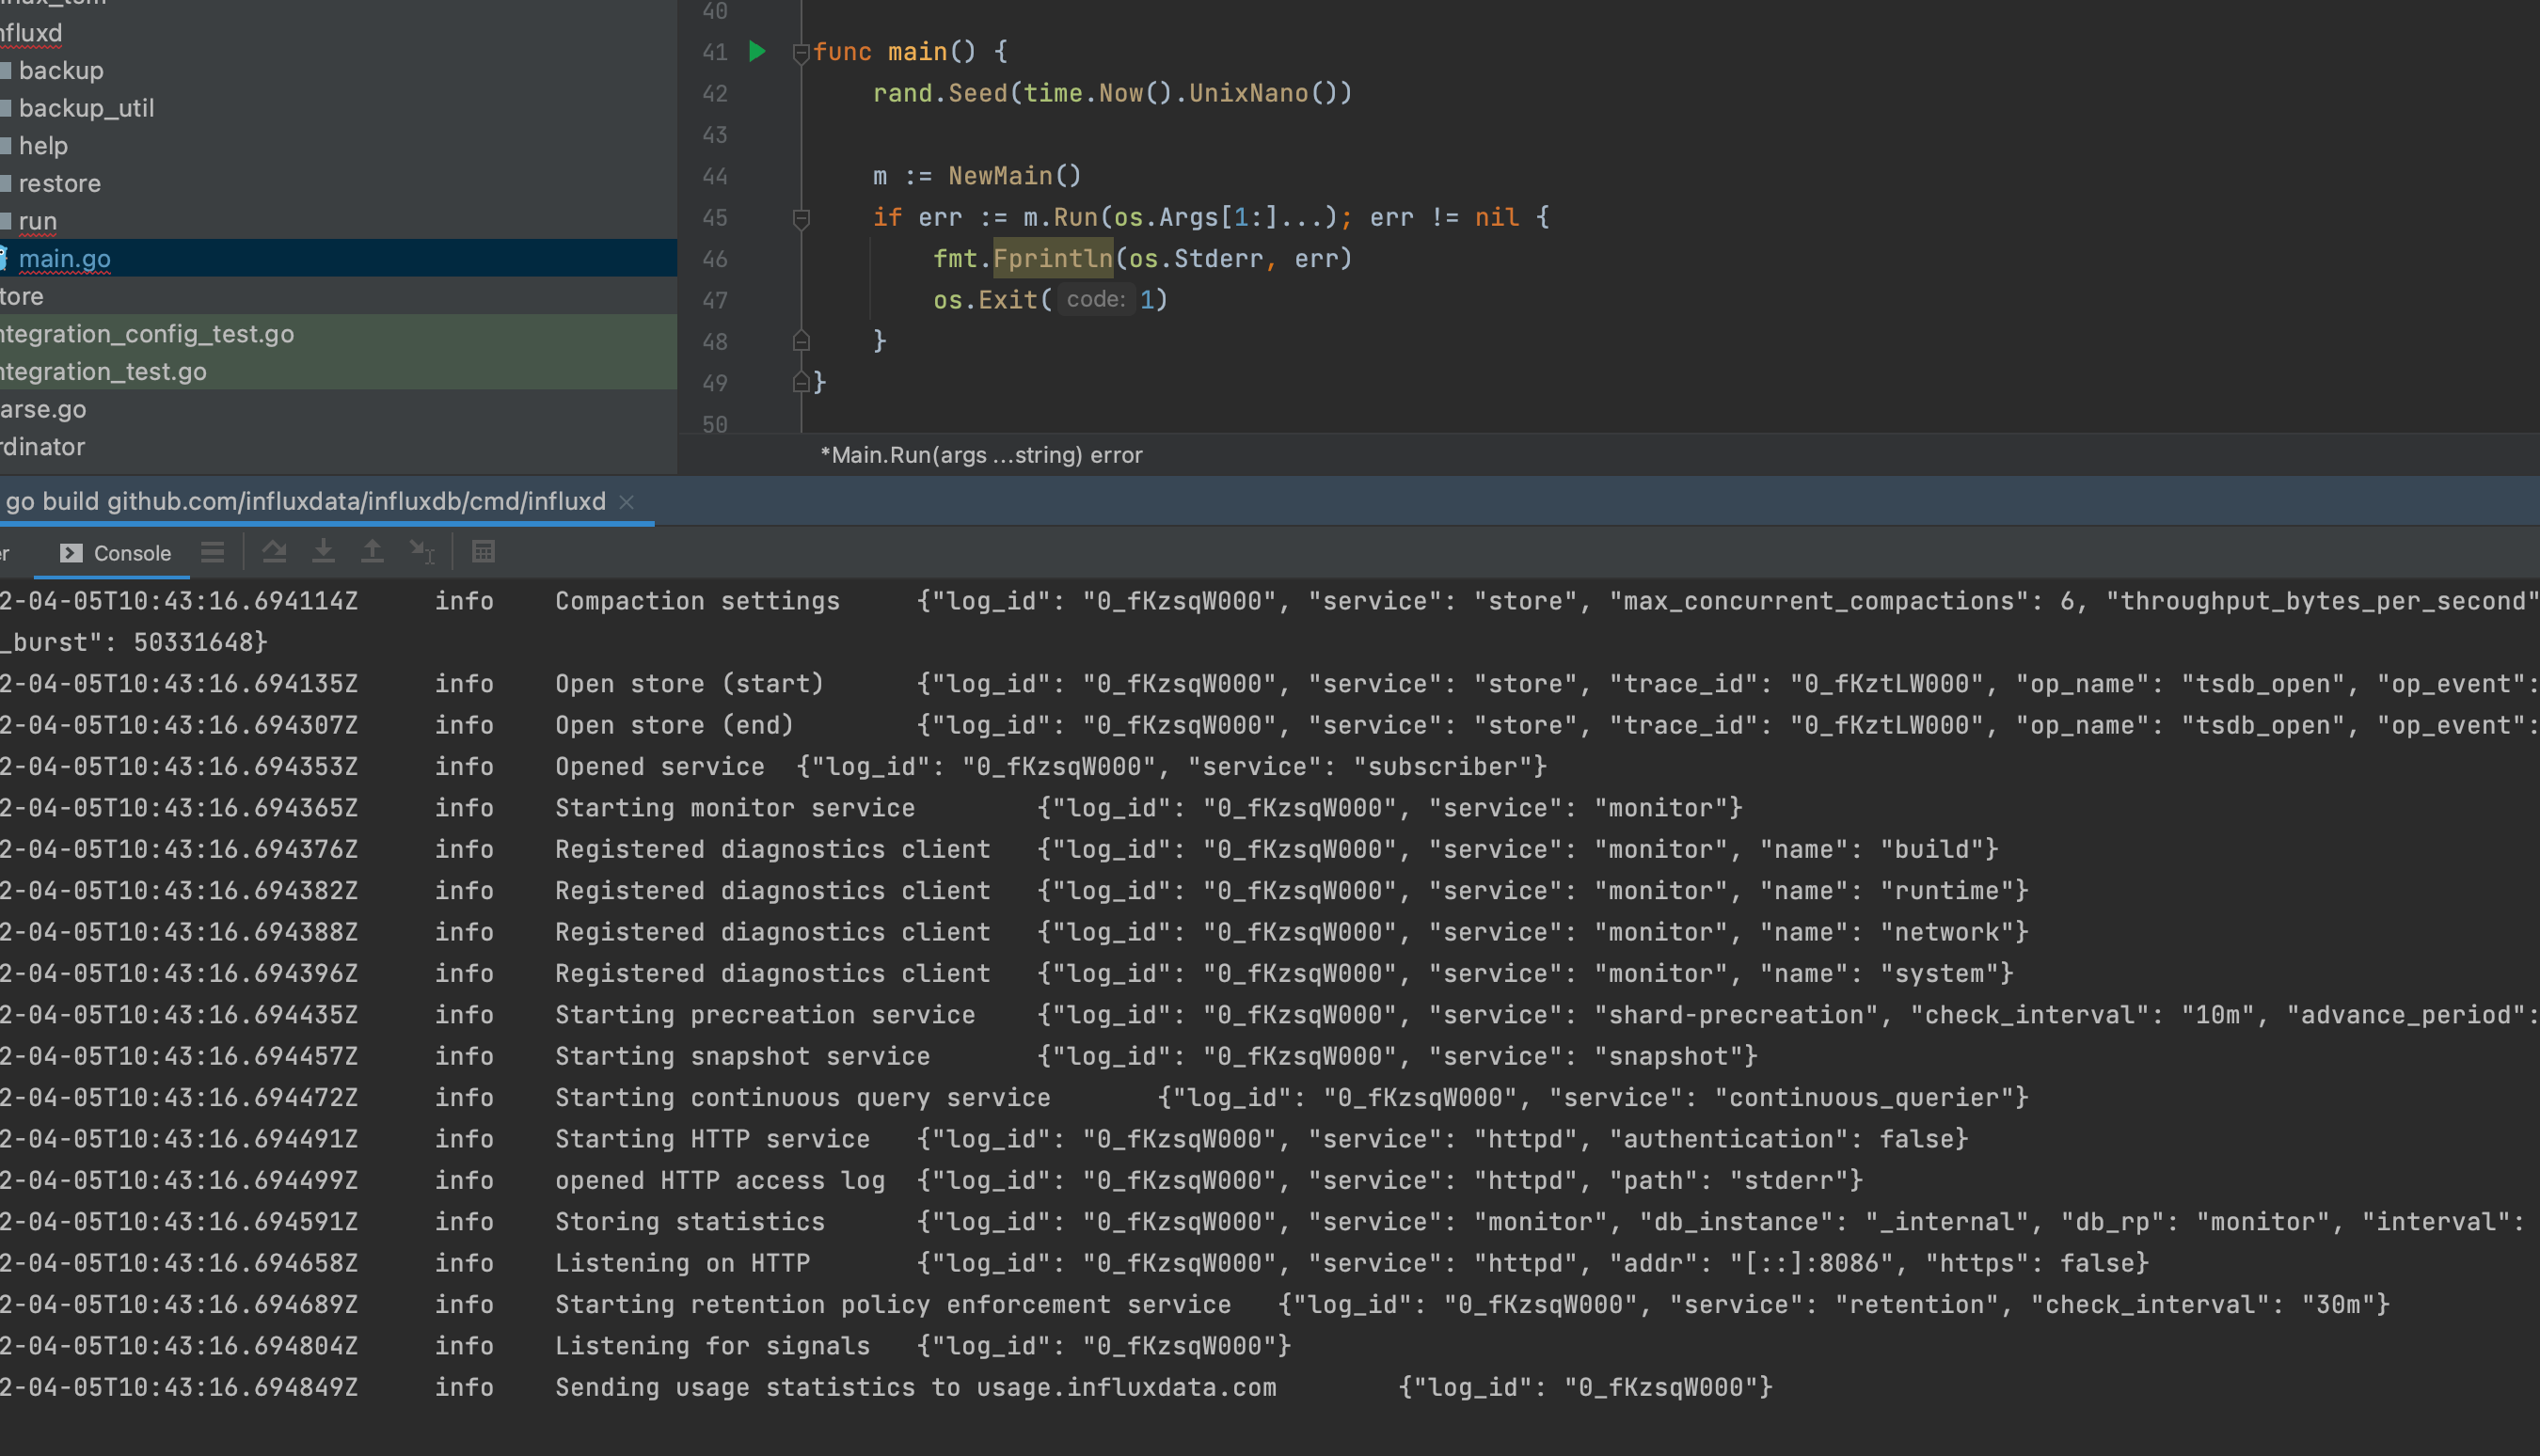The height and width of the screenshot is (1456, 2540).
Task: Click the move-caret arrow icon in console toolbar
Action: coord(421,552)
